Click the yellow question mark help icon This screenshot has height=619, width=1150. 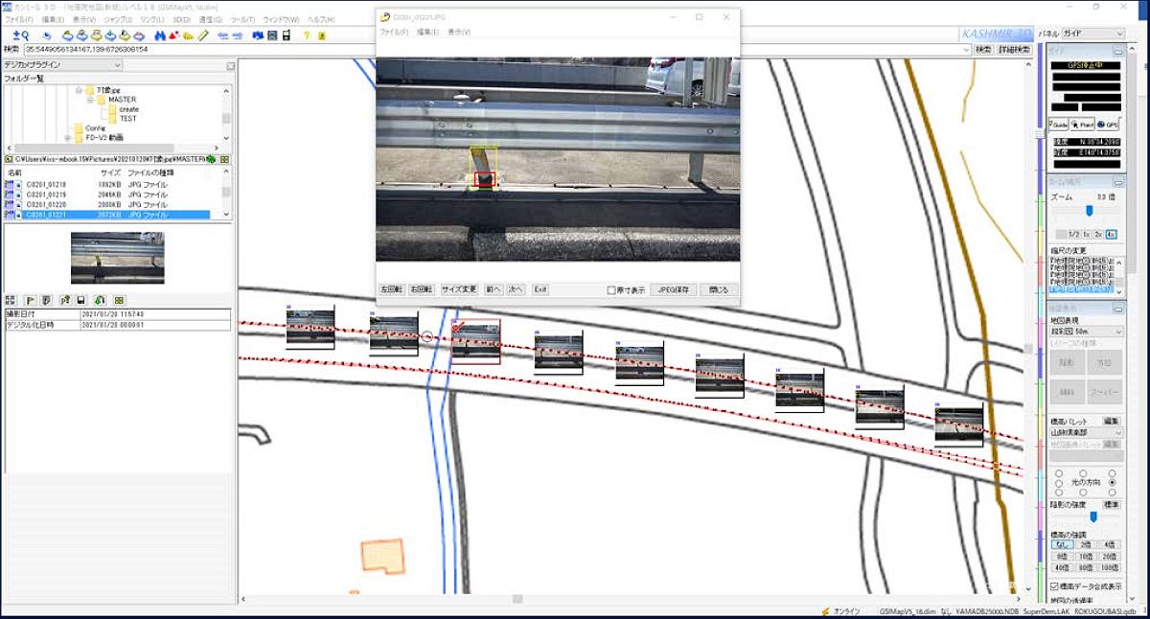pyautogui.click(x=306, y=35)
